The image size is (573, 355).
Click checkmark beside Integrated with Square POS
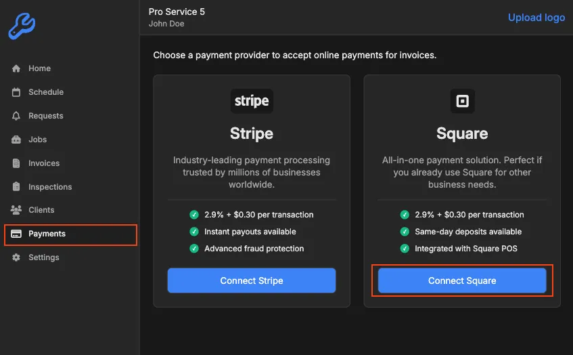tap(405, 249)
